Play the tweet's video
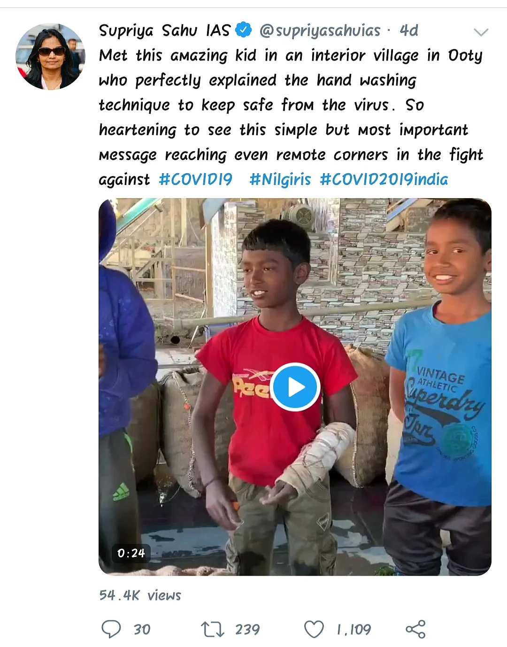 point(295,387)
